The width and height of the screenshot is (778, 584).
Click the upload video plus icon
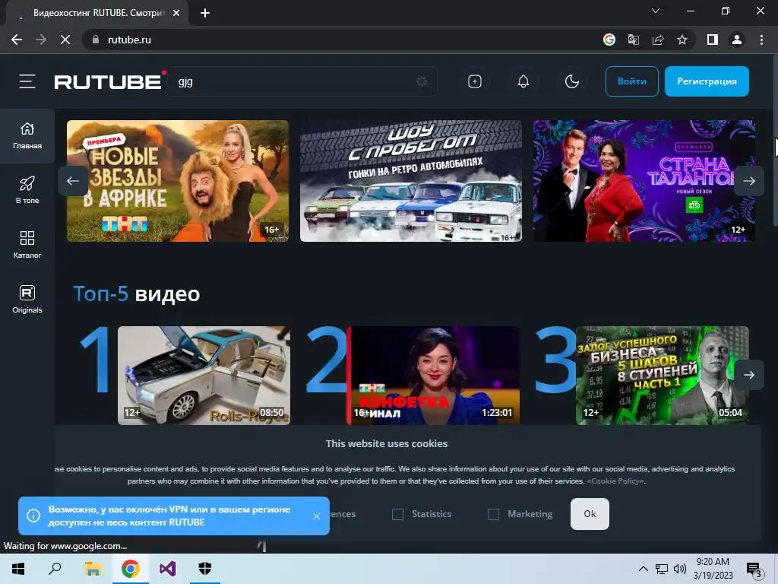pos(474,81)
